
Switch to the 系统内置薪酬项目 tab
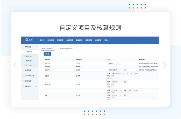66,48
